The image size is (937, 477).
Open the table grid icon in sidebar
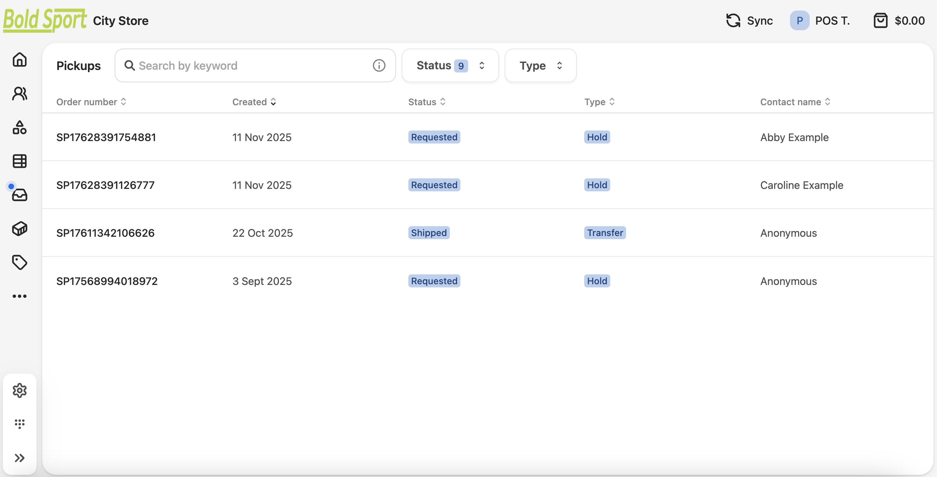(x=20, y=161)
